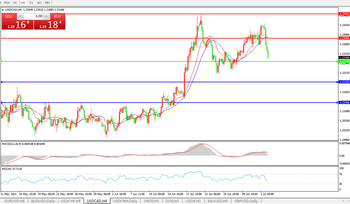The image size is (350, 204).
Task: Decrease trade volume with the down arrow
Action: [20, 16]
